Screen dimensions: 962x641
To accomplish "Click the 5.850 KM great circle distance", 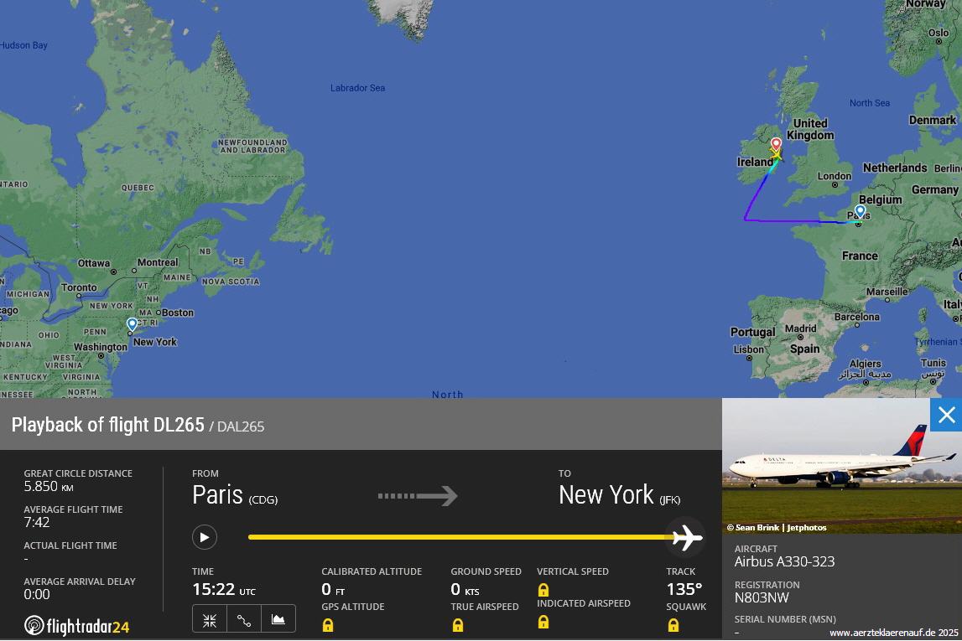I will pos(49,487).
